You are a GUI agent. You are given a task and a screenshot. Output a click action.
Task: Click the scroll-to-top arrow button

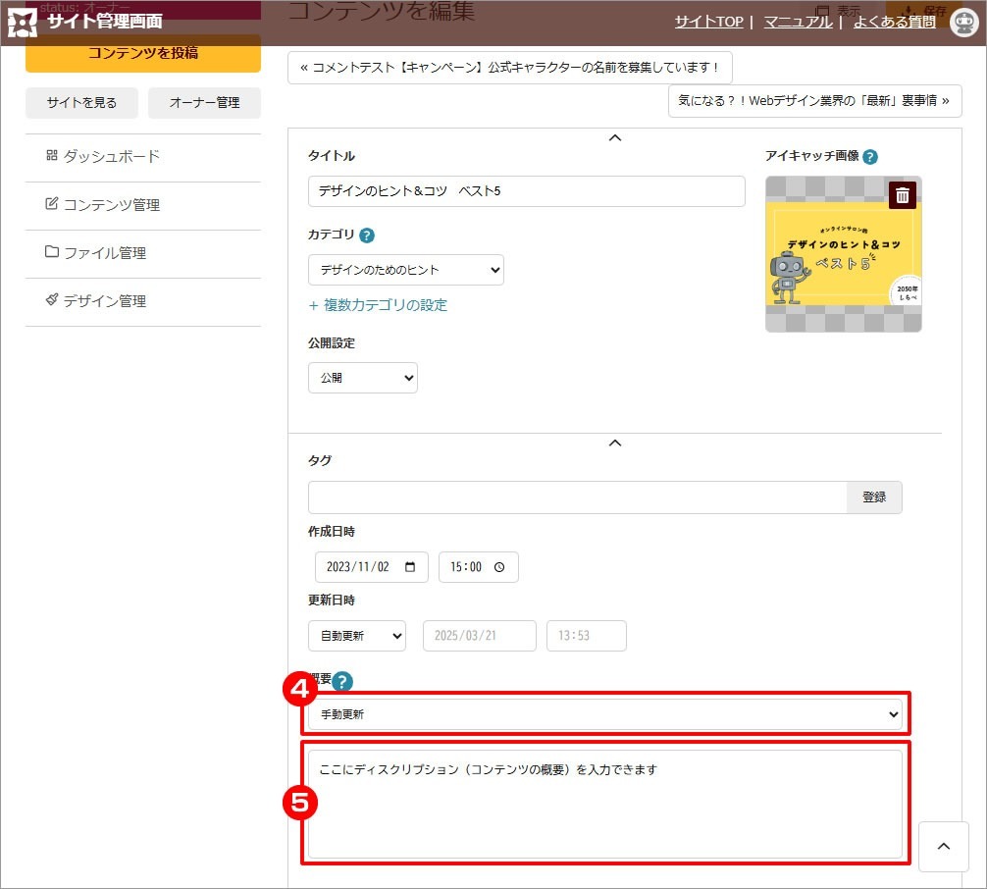[944, 847]
